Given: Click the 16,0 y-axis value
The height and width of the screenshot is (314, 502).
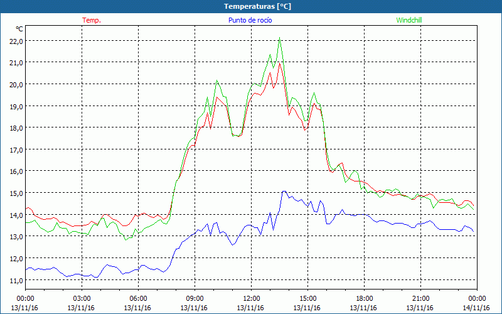Looking at the screenshot, I should click(17, 171).
